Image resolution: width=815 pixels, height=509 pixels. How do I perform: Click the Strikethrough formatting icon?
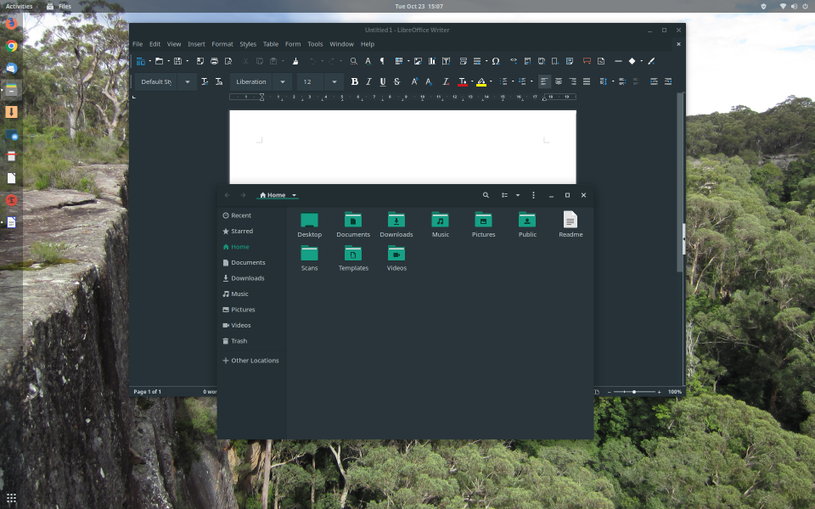tap(396, 82)
